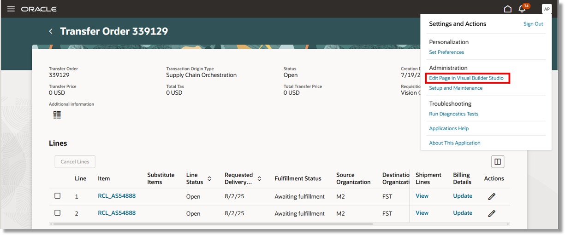This screenshot has height=235, width=565.
Task: Update billing details for line 1
Action: click(463, 196)
